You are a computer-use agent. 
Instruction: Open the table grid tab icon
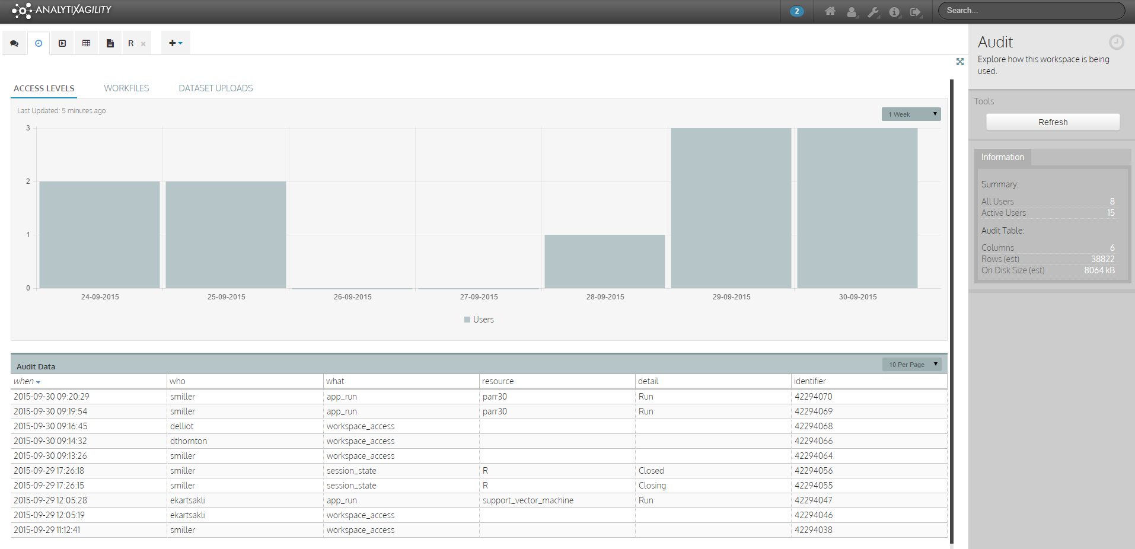(x=86, y=43)
